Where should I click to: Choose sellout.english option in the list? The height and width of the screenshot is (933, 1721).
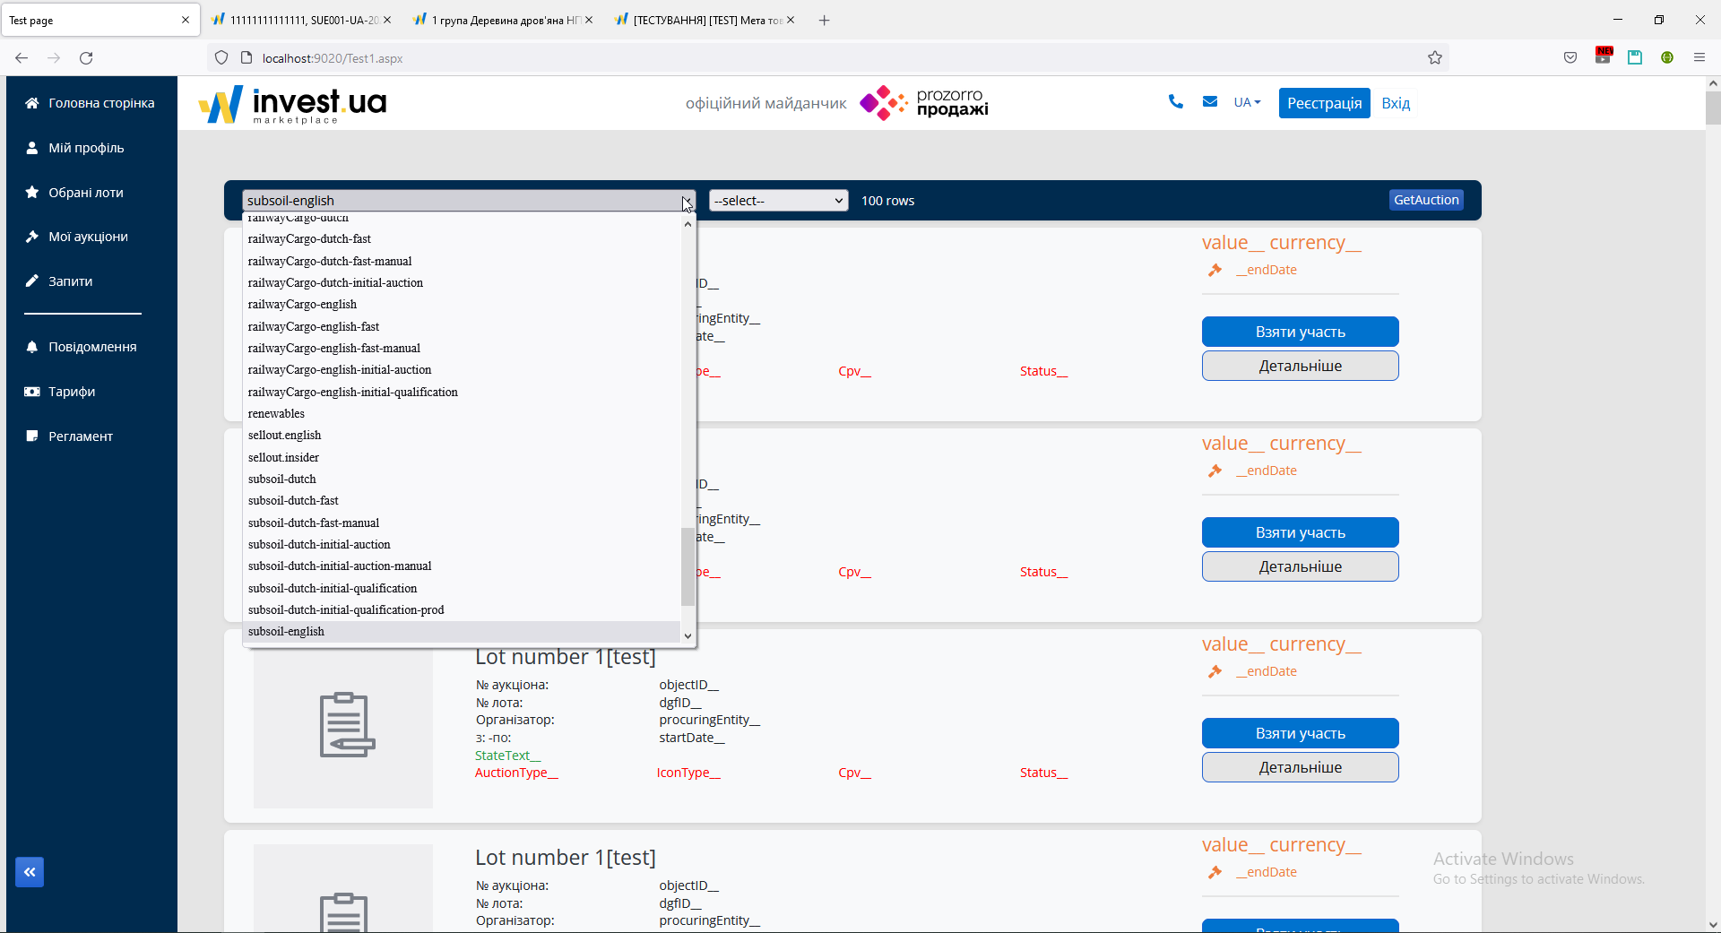(462, 436)
